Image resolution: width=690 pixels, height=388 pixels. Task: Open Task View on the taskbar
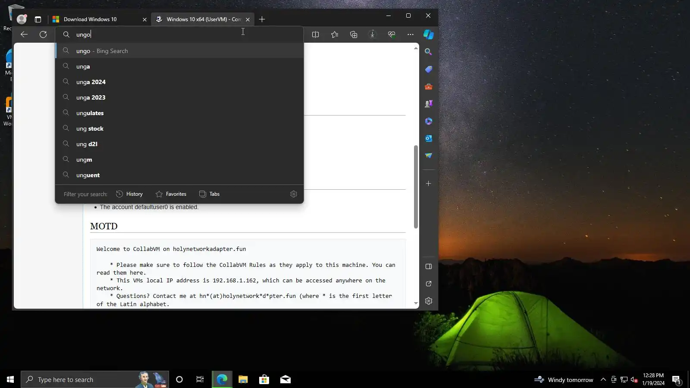click(x=200, y=379)
